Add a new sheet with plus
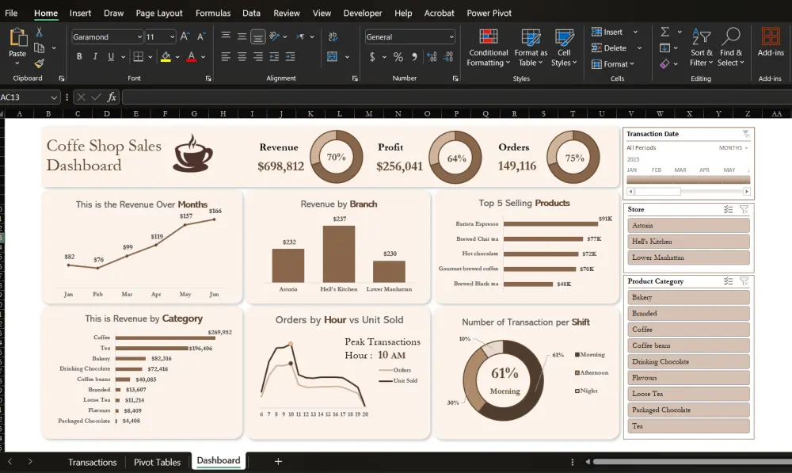 click(x=278, y=461)
